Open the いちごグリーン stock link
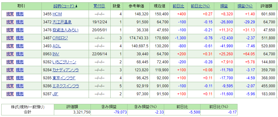 (x=64, y=62)
